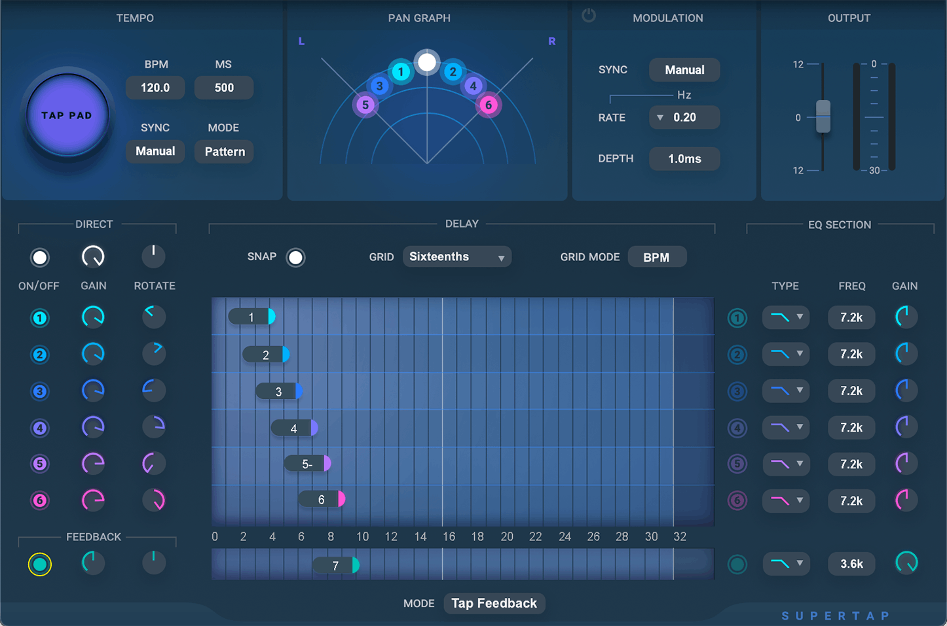Click the Rotate knob for tap 3
The image size is (947, 626).
click(153, 391)
